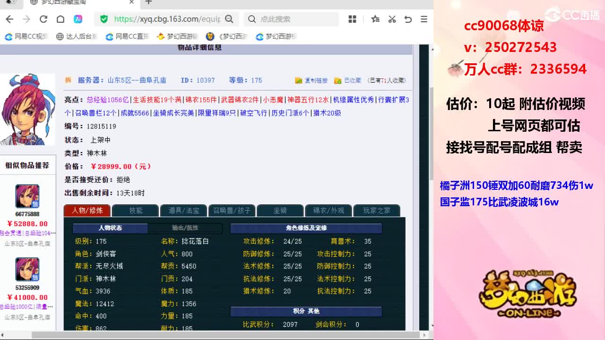Click the magnifier in the address bar

point(229,19)
